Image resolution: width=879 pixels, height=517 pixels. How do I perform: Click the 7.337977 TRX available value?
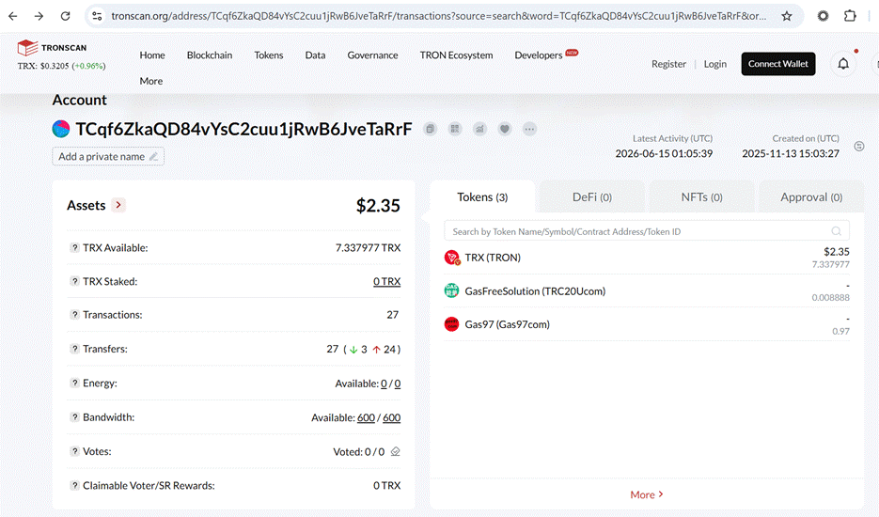369,248
